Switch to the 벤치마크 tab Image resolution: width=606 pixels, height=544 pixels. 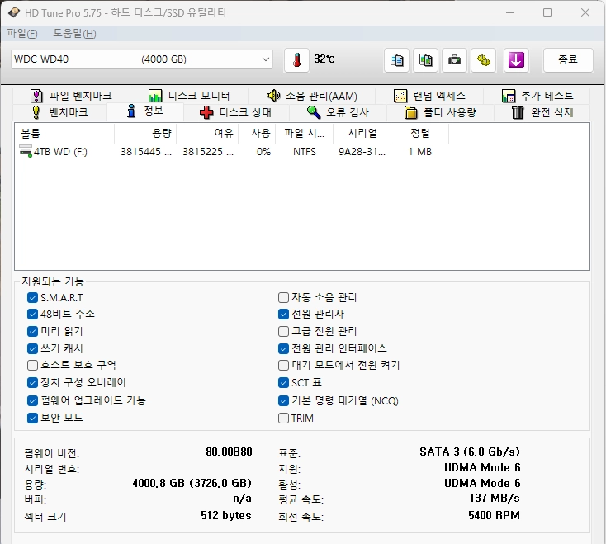coord(59,112)
